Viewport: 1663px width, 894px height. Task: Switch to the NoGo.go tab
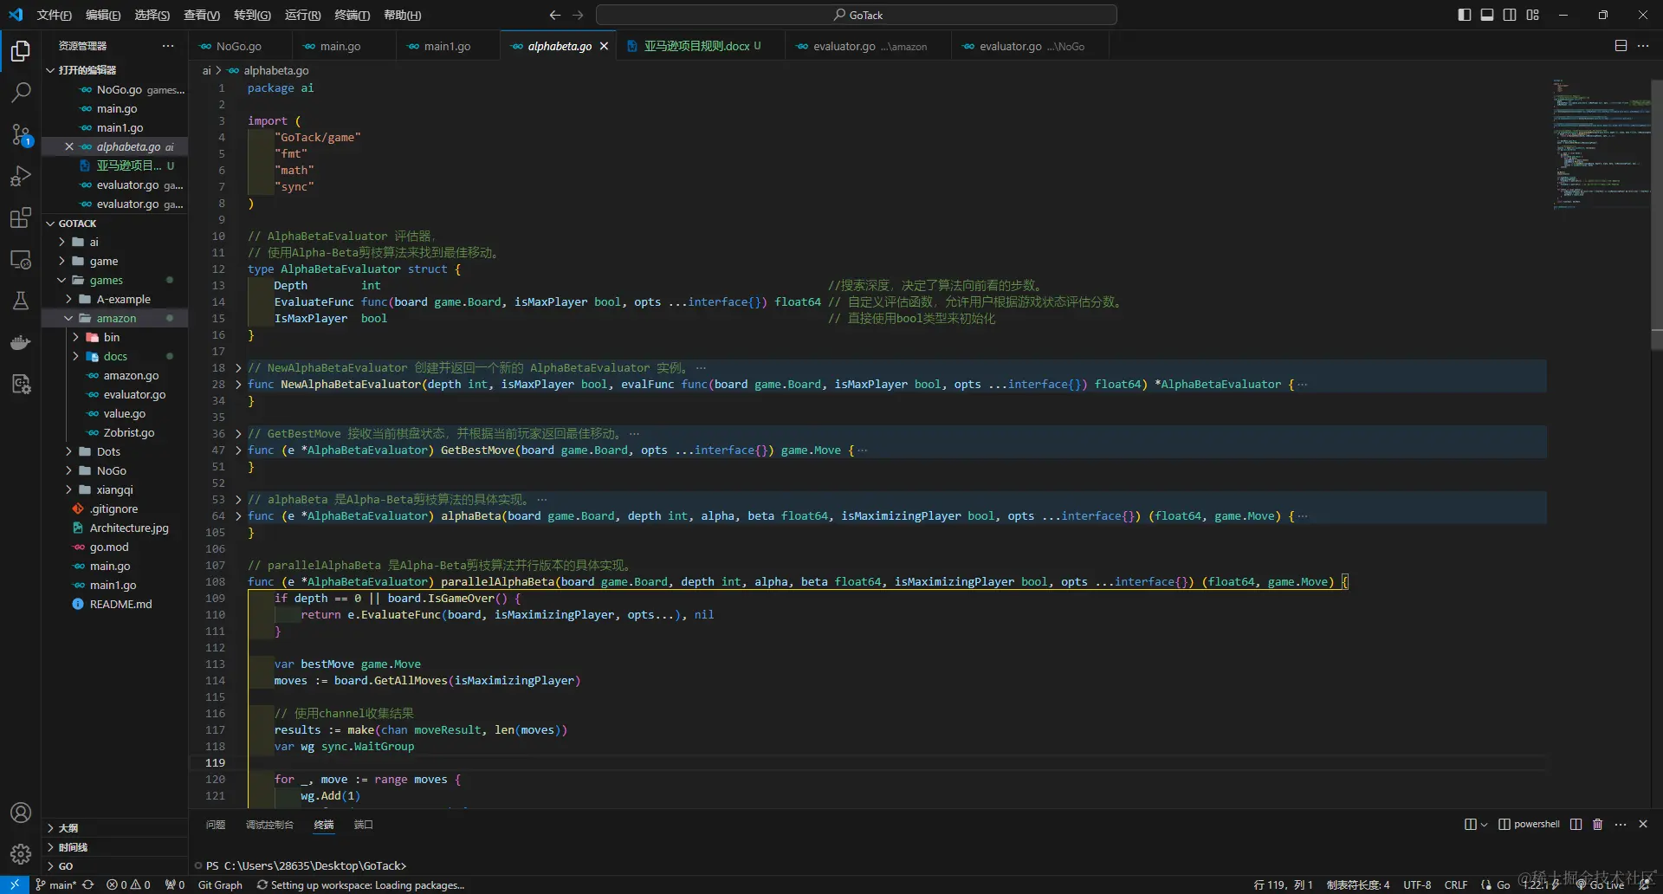pos(238,46)
